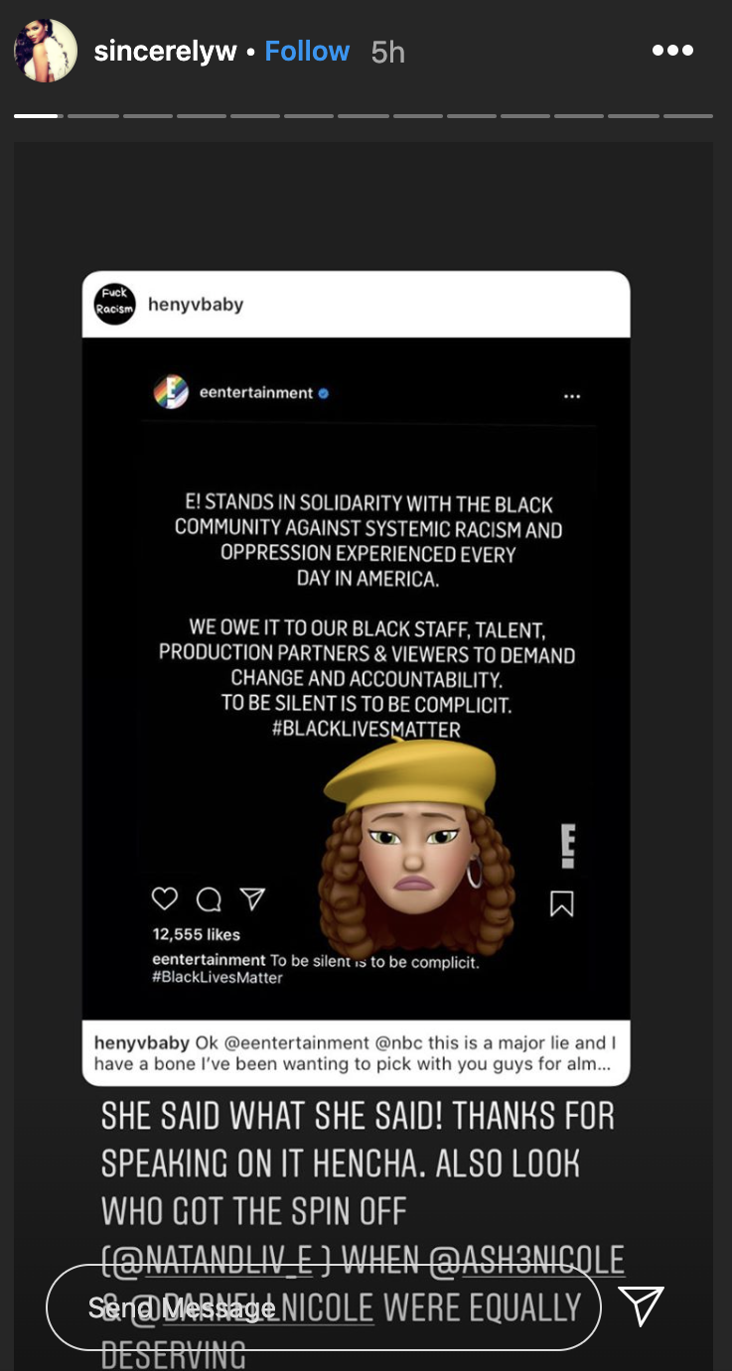Tap the bookmark save icon on embedded post
The width and height of the screenshot is (732, 1371).
tap(562, 902)
